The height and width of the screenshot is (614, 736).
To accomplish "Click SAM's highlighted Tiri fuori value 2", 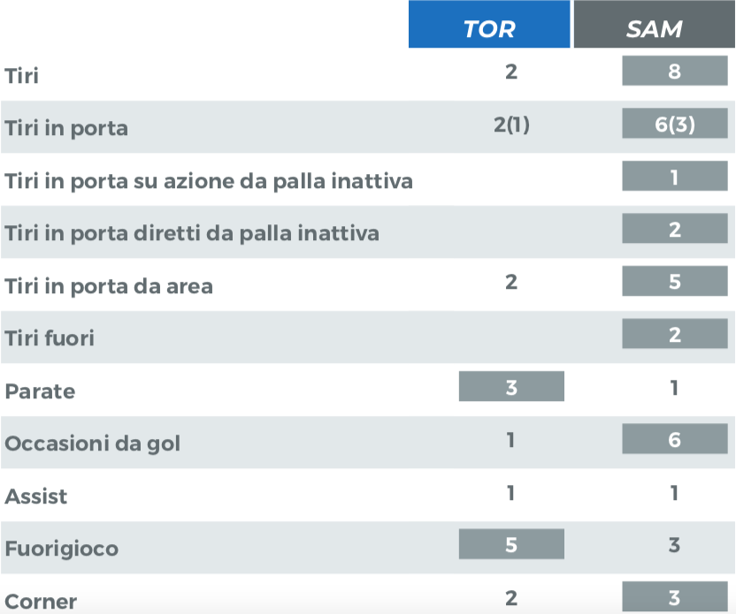I will click(674, 334).
